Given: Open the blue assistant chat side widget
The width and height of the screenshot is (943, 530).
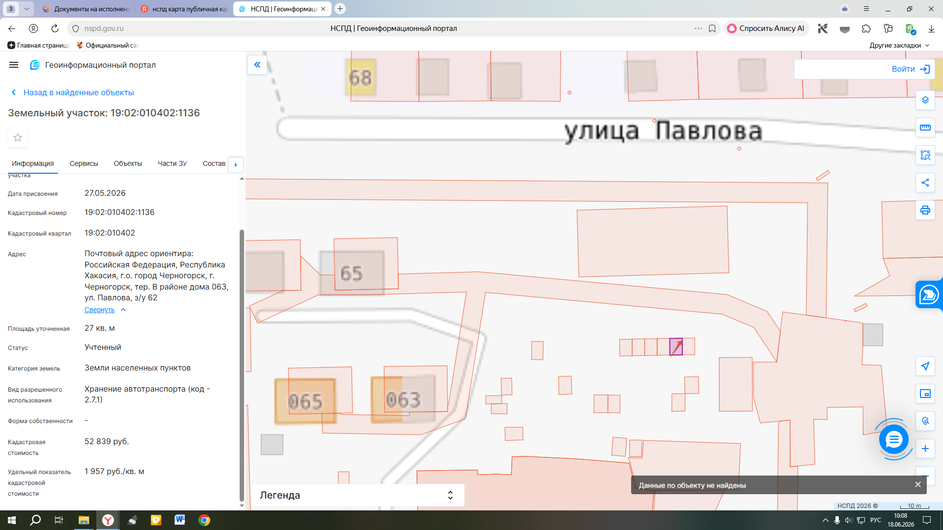Looking at the screenshot, I should point(929,295).
